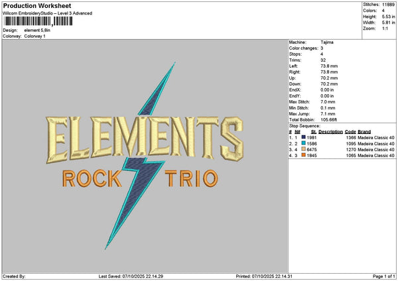The height and width of the screenshot is (281, 398).
Task: Click the Stitches count 11889
Action: 389,4
